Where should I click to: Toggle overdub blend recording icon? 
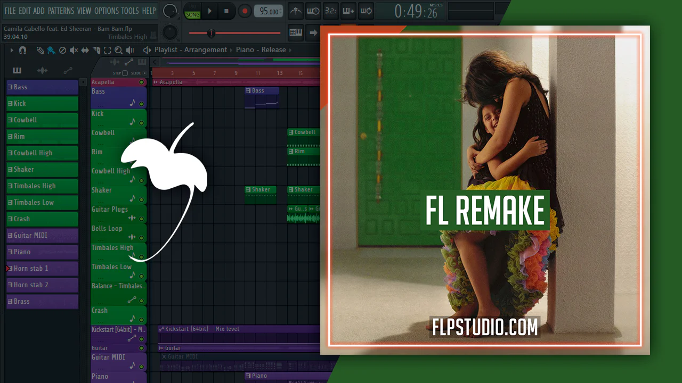point(348,11)
